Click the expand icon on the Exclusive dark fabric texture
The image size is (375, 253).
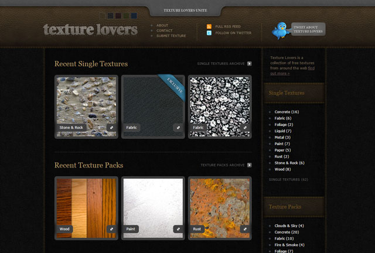(x=178, y=128)
